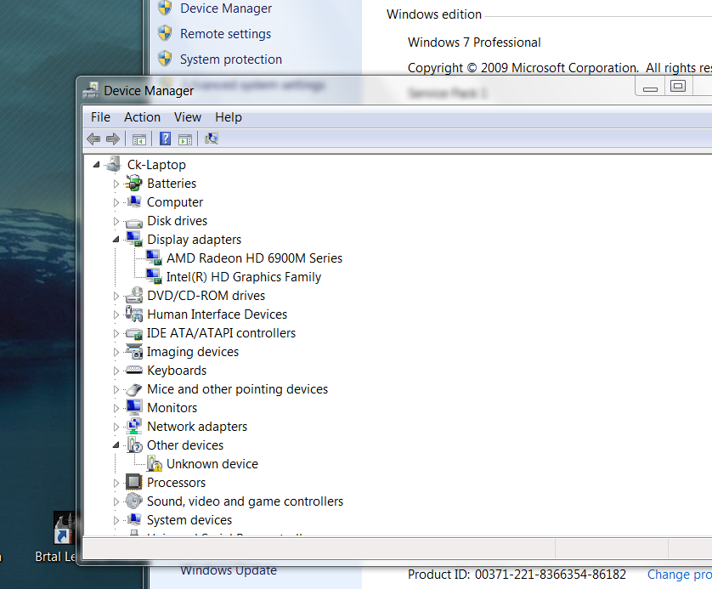Viewport: 712px width, 589px height.
Task: Show or hide console tree toolbar icon
Action: [x=139, y=139]
